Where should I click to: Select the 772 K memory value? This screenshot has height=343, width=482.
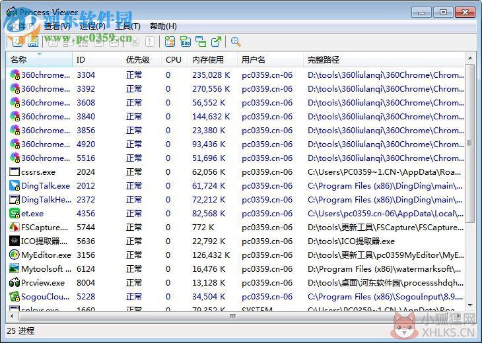203,227
